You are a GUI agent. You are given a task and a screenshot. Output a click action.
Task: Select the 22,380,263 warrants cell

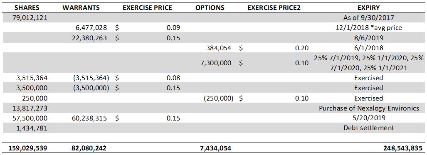click(x=89, y=38)
